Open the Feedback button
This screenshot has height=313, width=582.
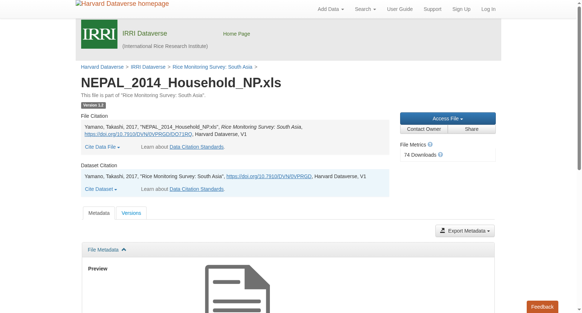click(x=542, y=307)
